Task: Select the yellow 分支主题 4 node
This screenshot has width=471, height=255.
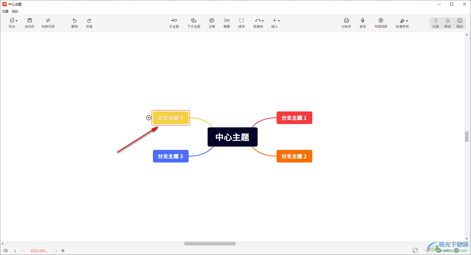Action: pos(171,118)
